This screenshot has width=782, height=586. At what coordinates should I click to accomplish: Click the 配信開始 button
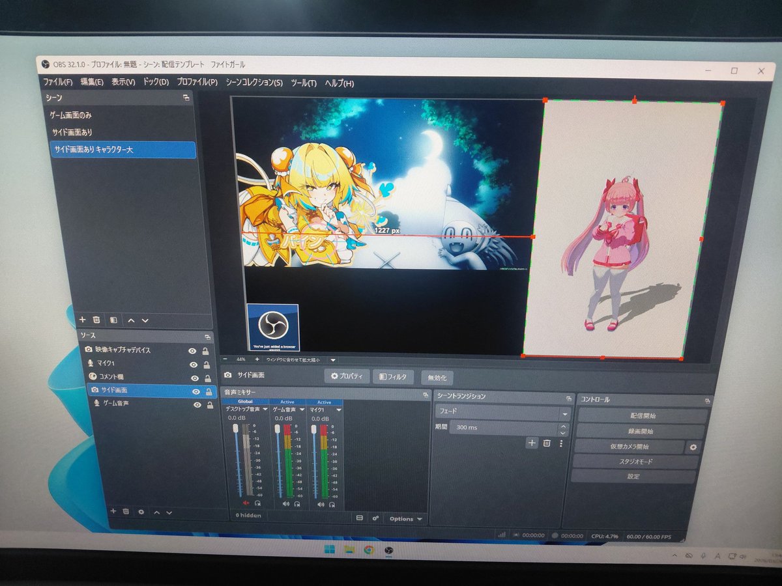point(643,416)
